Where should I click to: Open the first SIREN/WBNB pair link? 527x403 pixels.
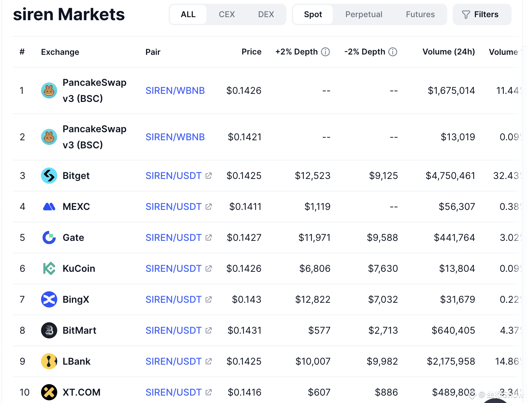pos(175,90)
